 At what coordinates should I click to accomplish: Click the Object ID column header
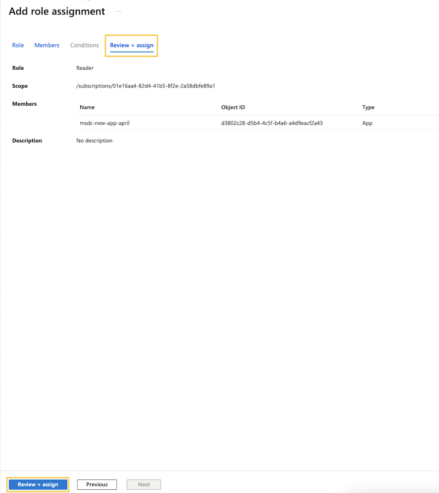tap(233, 107)
